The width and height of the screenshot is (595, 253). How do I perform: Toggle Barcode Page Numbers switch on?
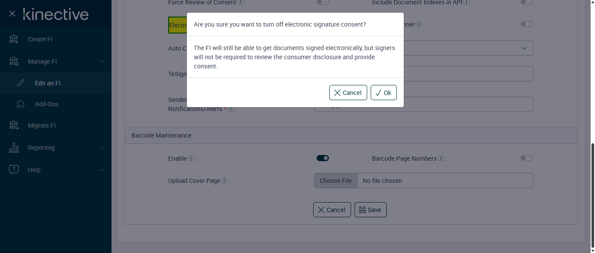click(x=526, y=158)
